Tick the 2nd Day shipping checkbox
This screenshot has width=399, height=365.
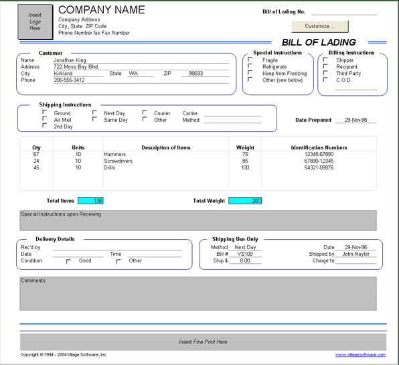(x=45, y=125)
